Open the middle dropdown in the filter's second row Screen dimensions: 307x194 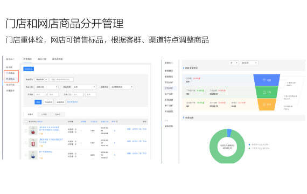tap(85, 87)
